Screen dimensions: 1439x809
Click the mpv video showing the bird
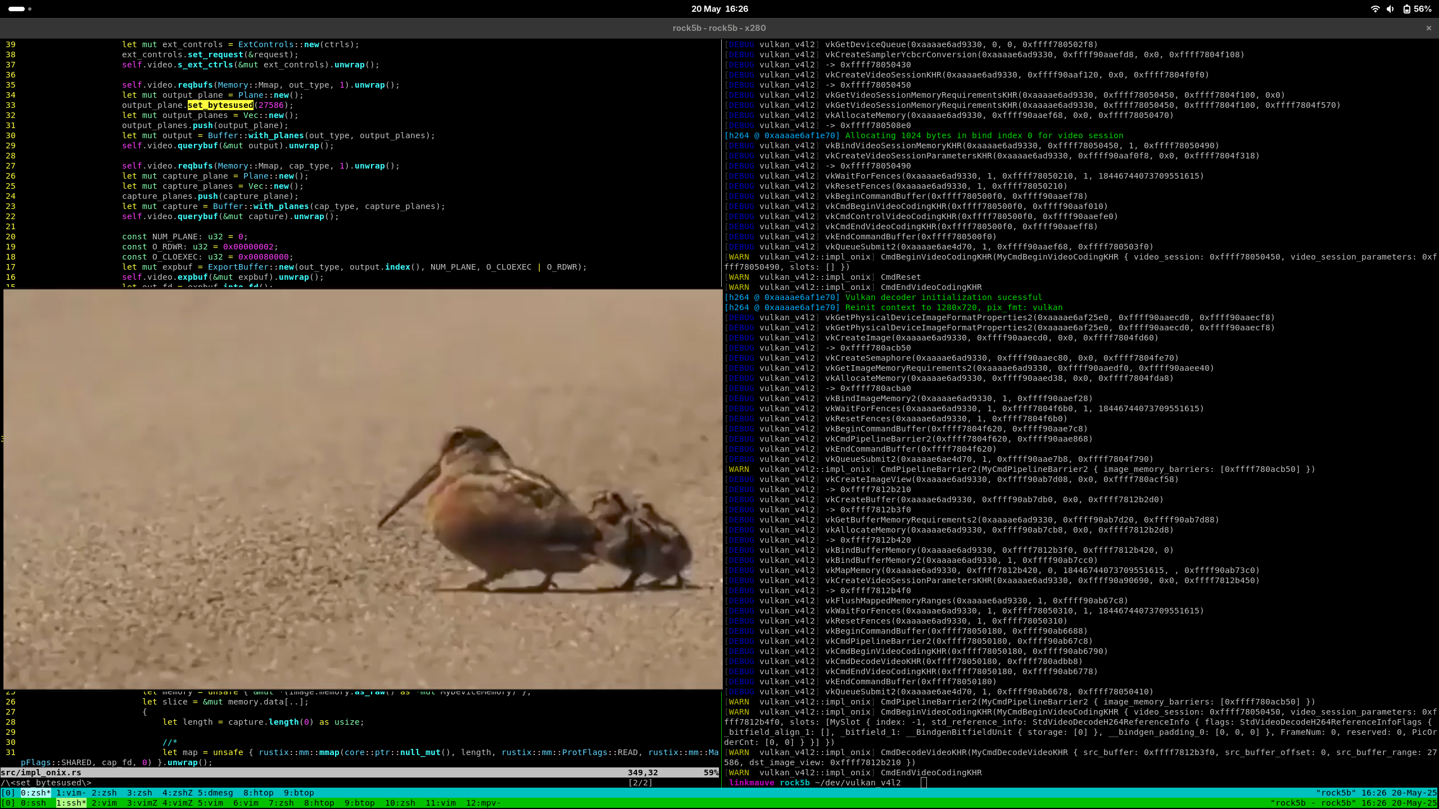pos(363,489)
